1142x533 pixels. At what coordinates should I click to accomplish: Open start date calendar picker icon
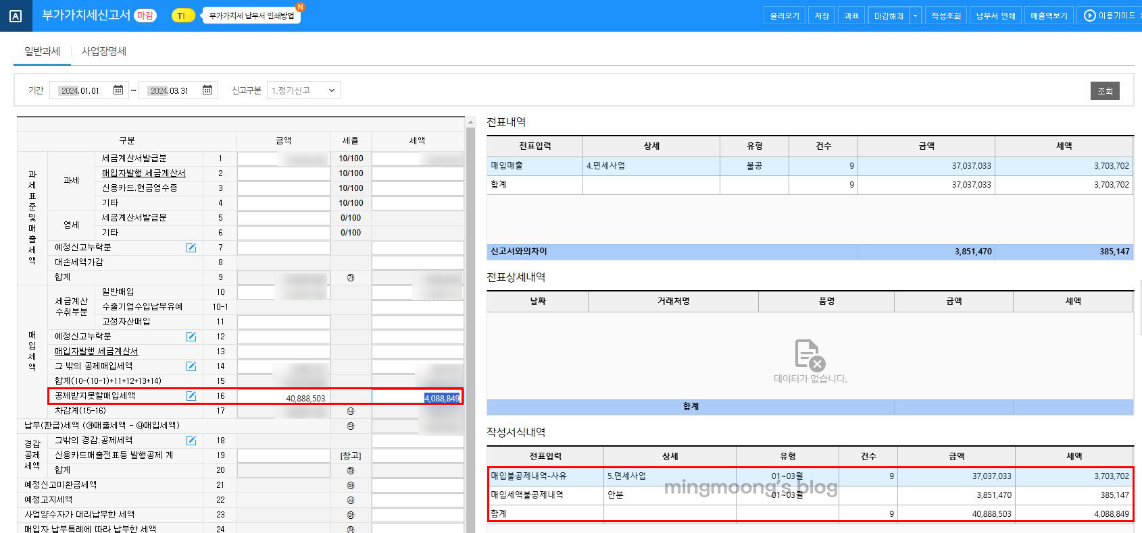click(118, 90)
